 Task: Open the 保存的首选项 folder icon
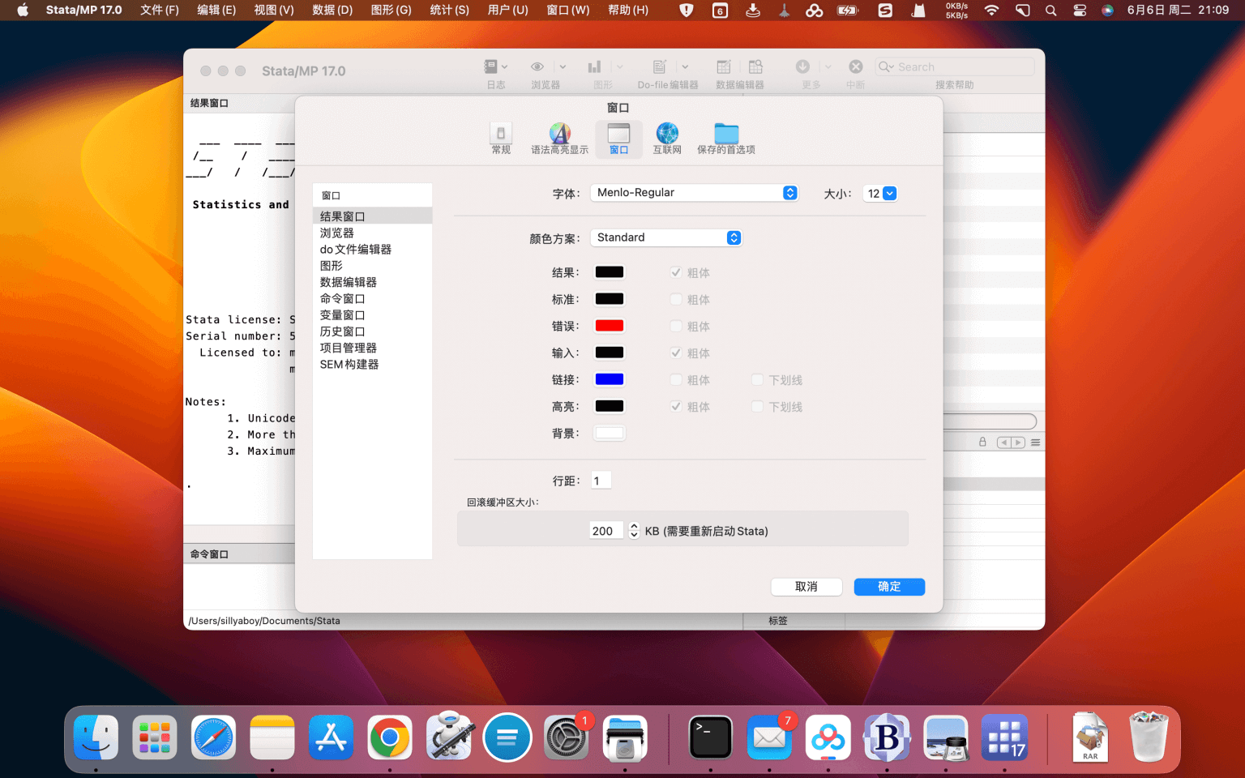[725, 138]
